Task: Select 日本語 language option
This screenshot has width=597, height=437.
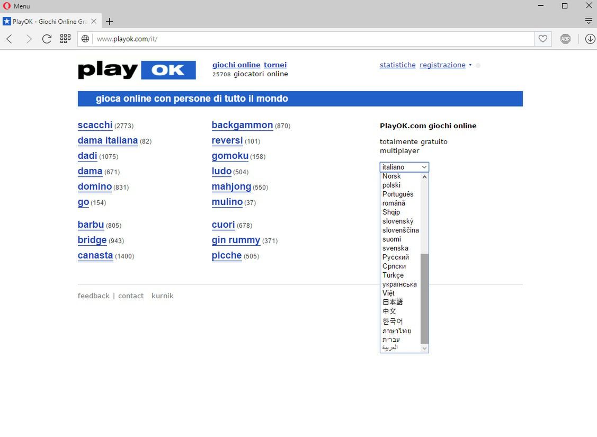Action: click(x=400, y=302)
